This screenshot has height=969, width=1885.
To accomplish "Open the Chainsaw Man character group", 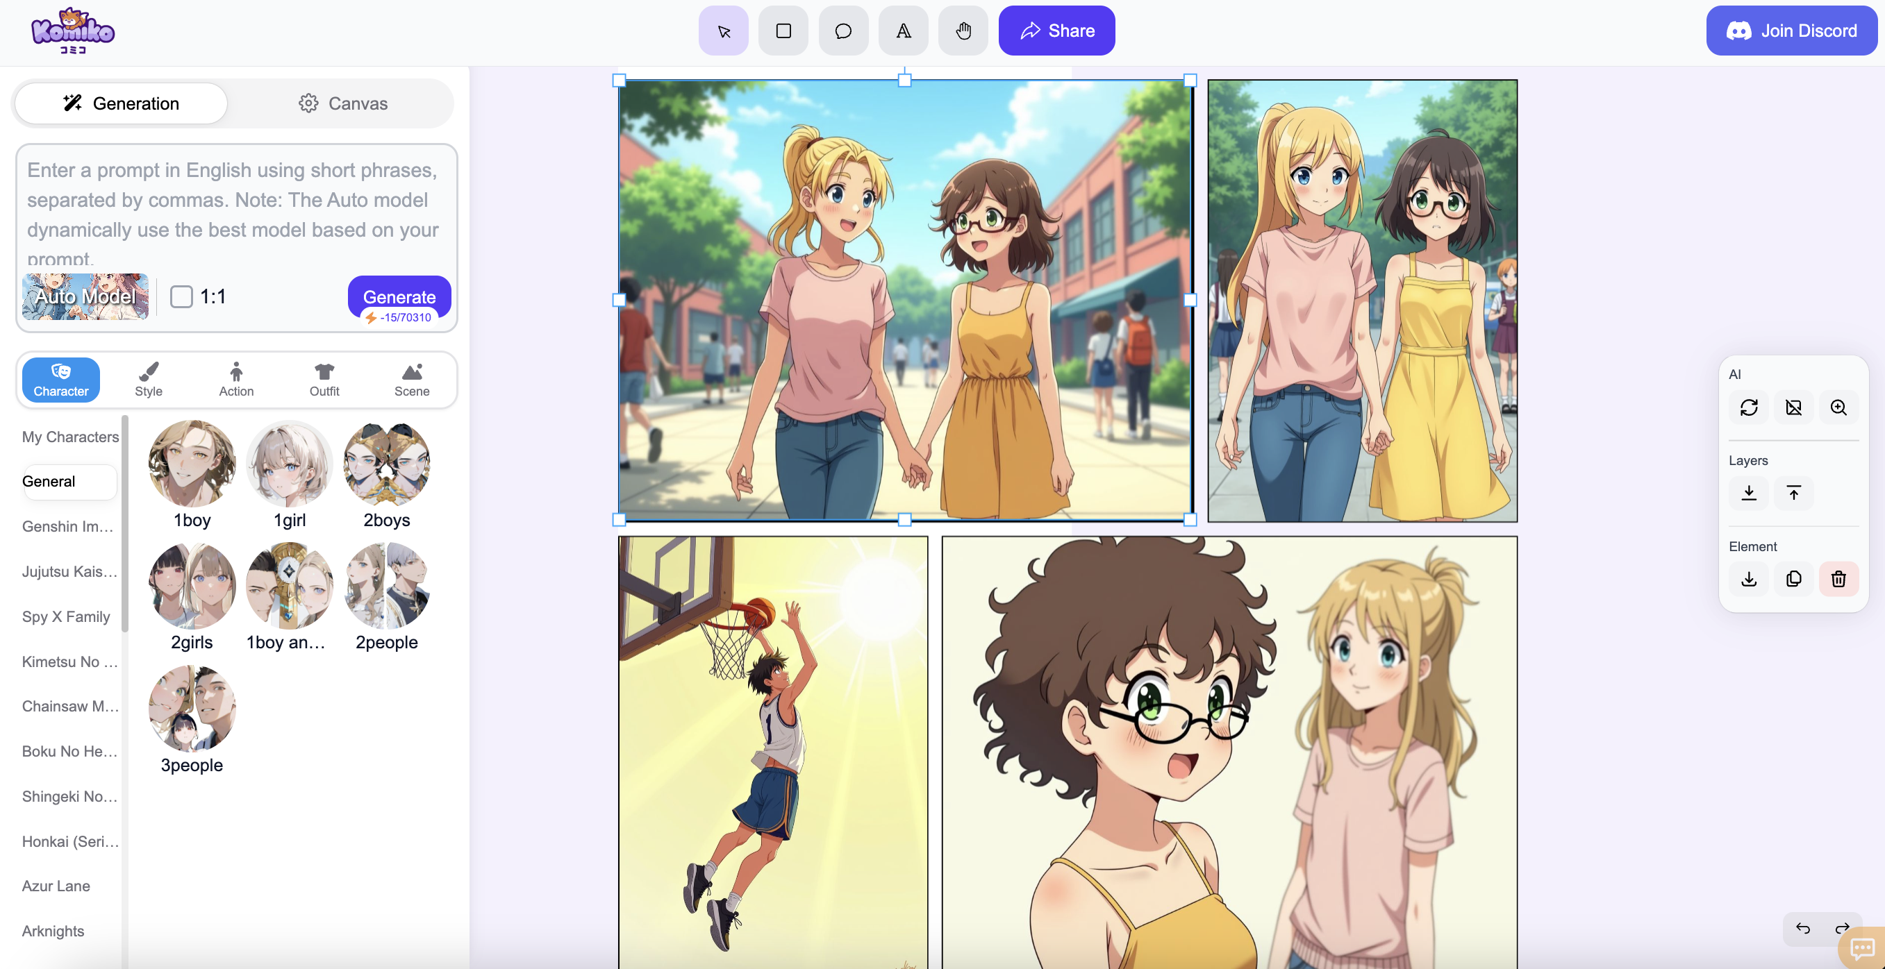I will (69, 707).
